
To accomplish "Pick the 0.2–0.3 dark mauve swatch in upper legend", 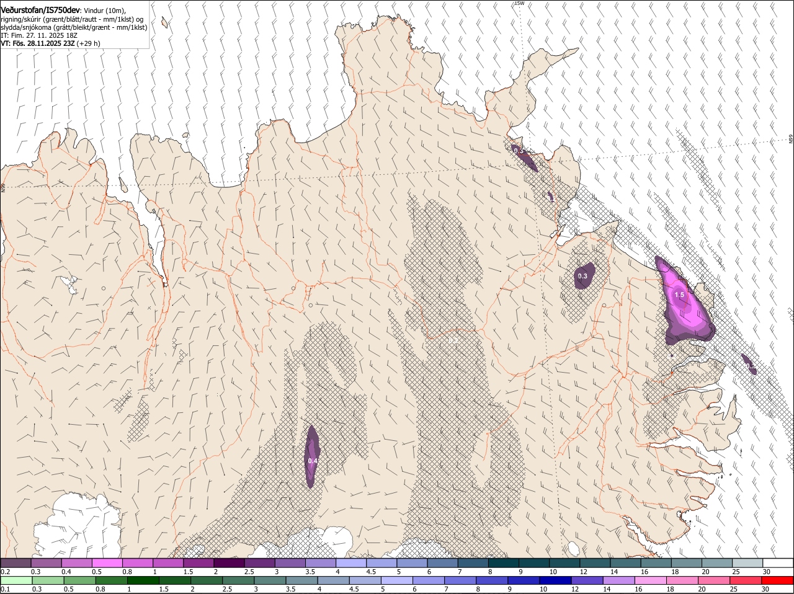I will coord(16,563).
